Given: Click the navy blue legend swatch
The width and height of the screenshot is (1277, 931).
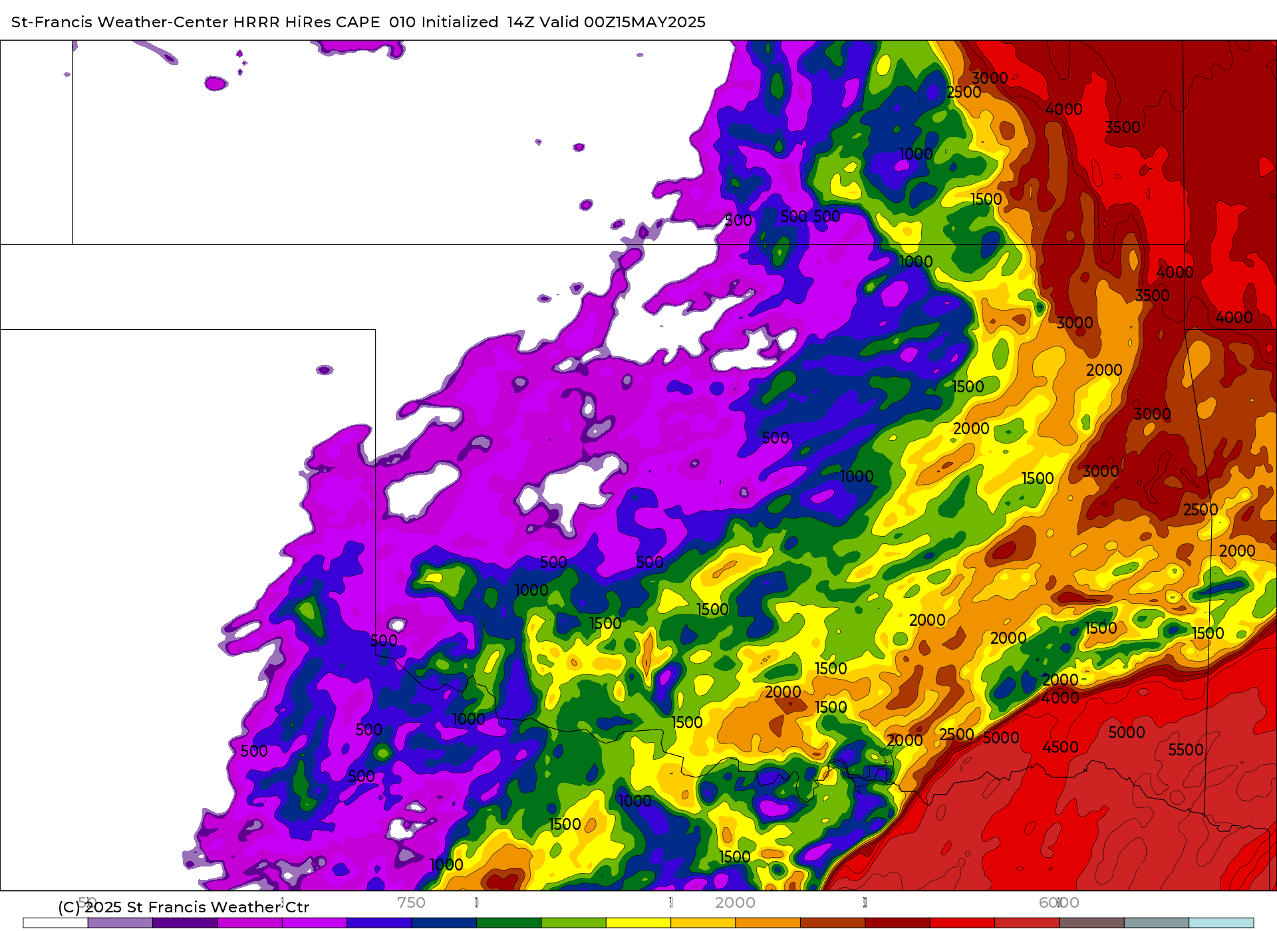Looking at the screenshot, I should coord(444,923).
